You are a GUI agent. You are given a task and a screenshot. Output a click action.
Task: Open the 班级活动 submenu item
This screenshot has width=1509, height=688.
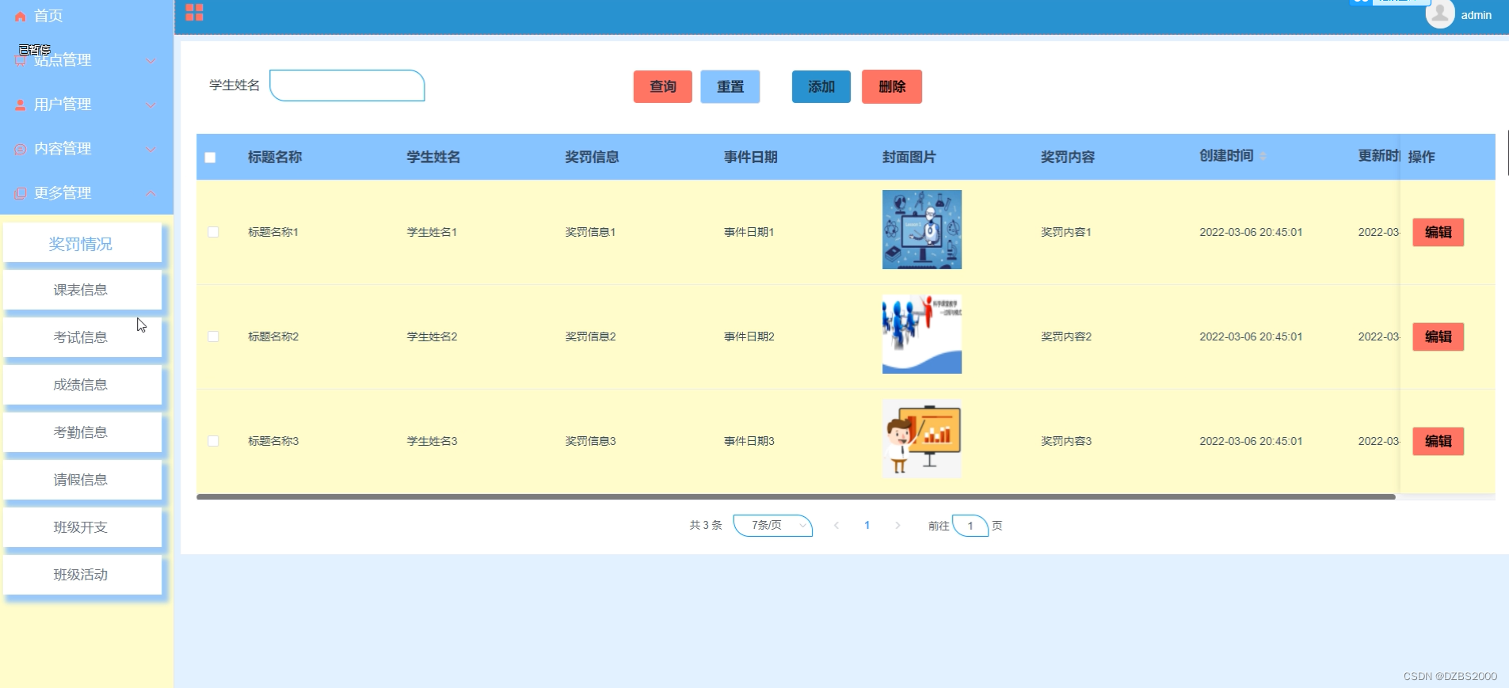(82, 575)
